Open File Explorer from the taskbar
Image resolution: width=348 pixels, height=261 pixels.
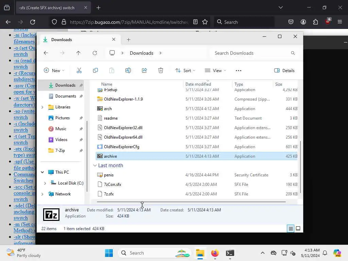tap(200, 253)
